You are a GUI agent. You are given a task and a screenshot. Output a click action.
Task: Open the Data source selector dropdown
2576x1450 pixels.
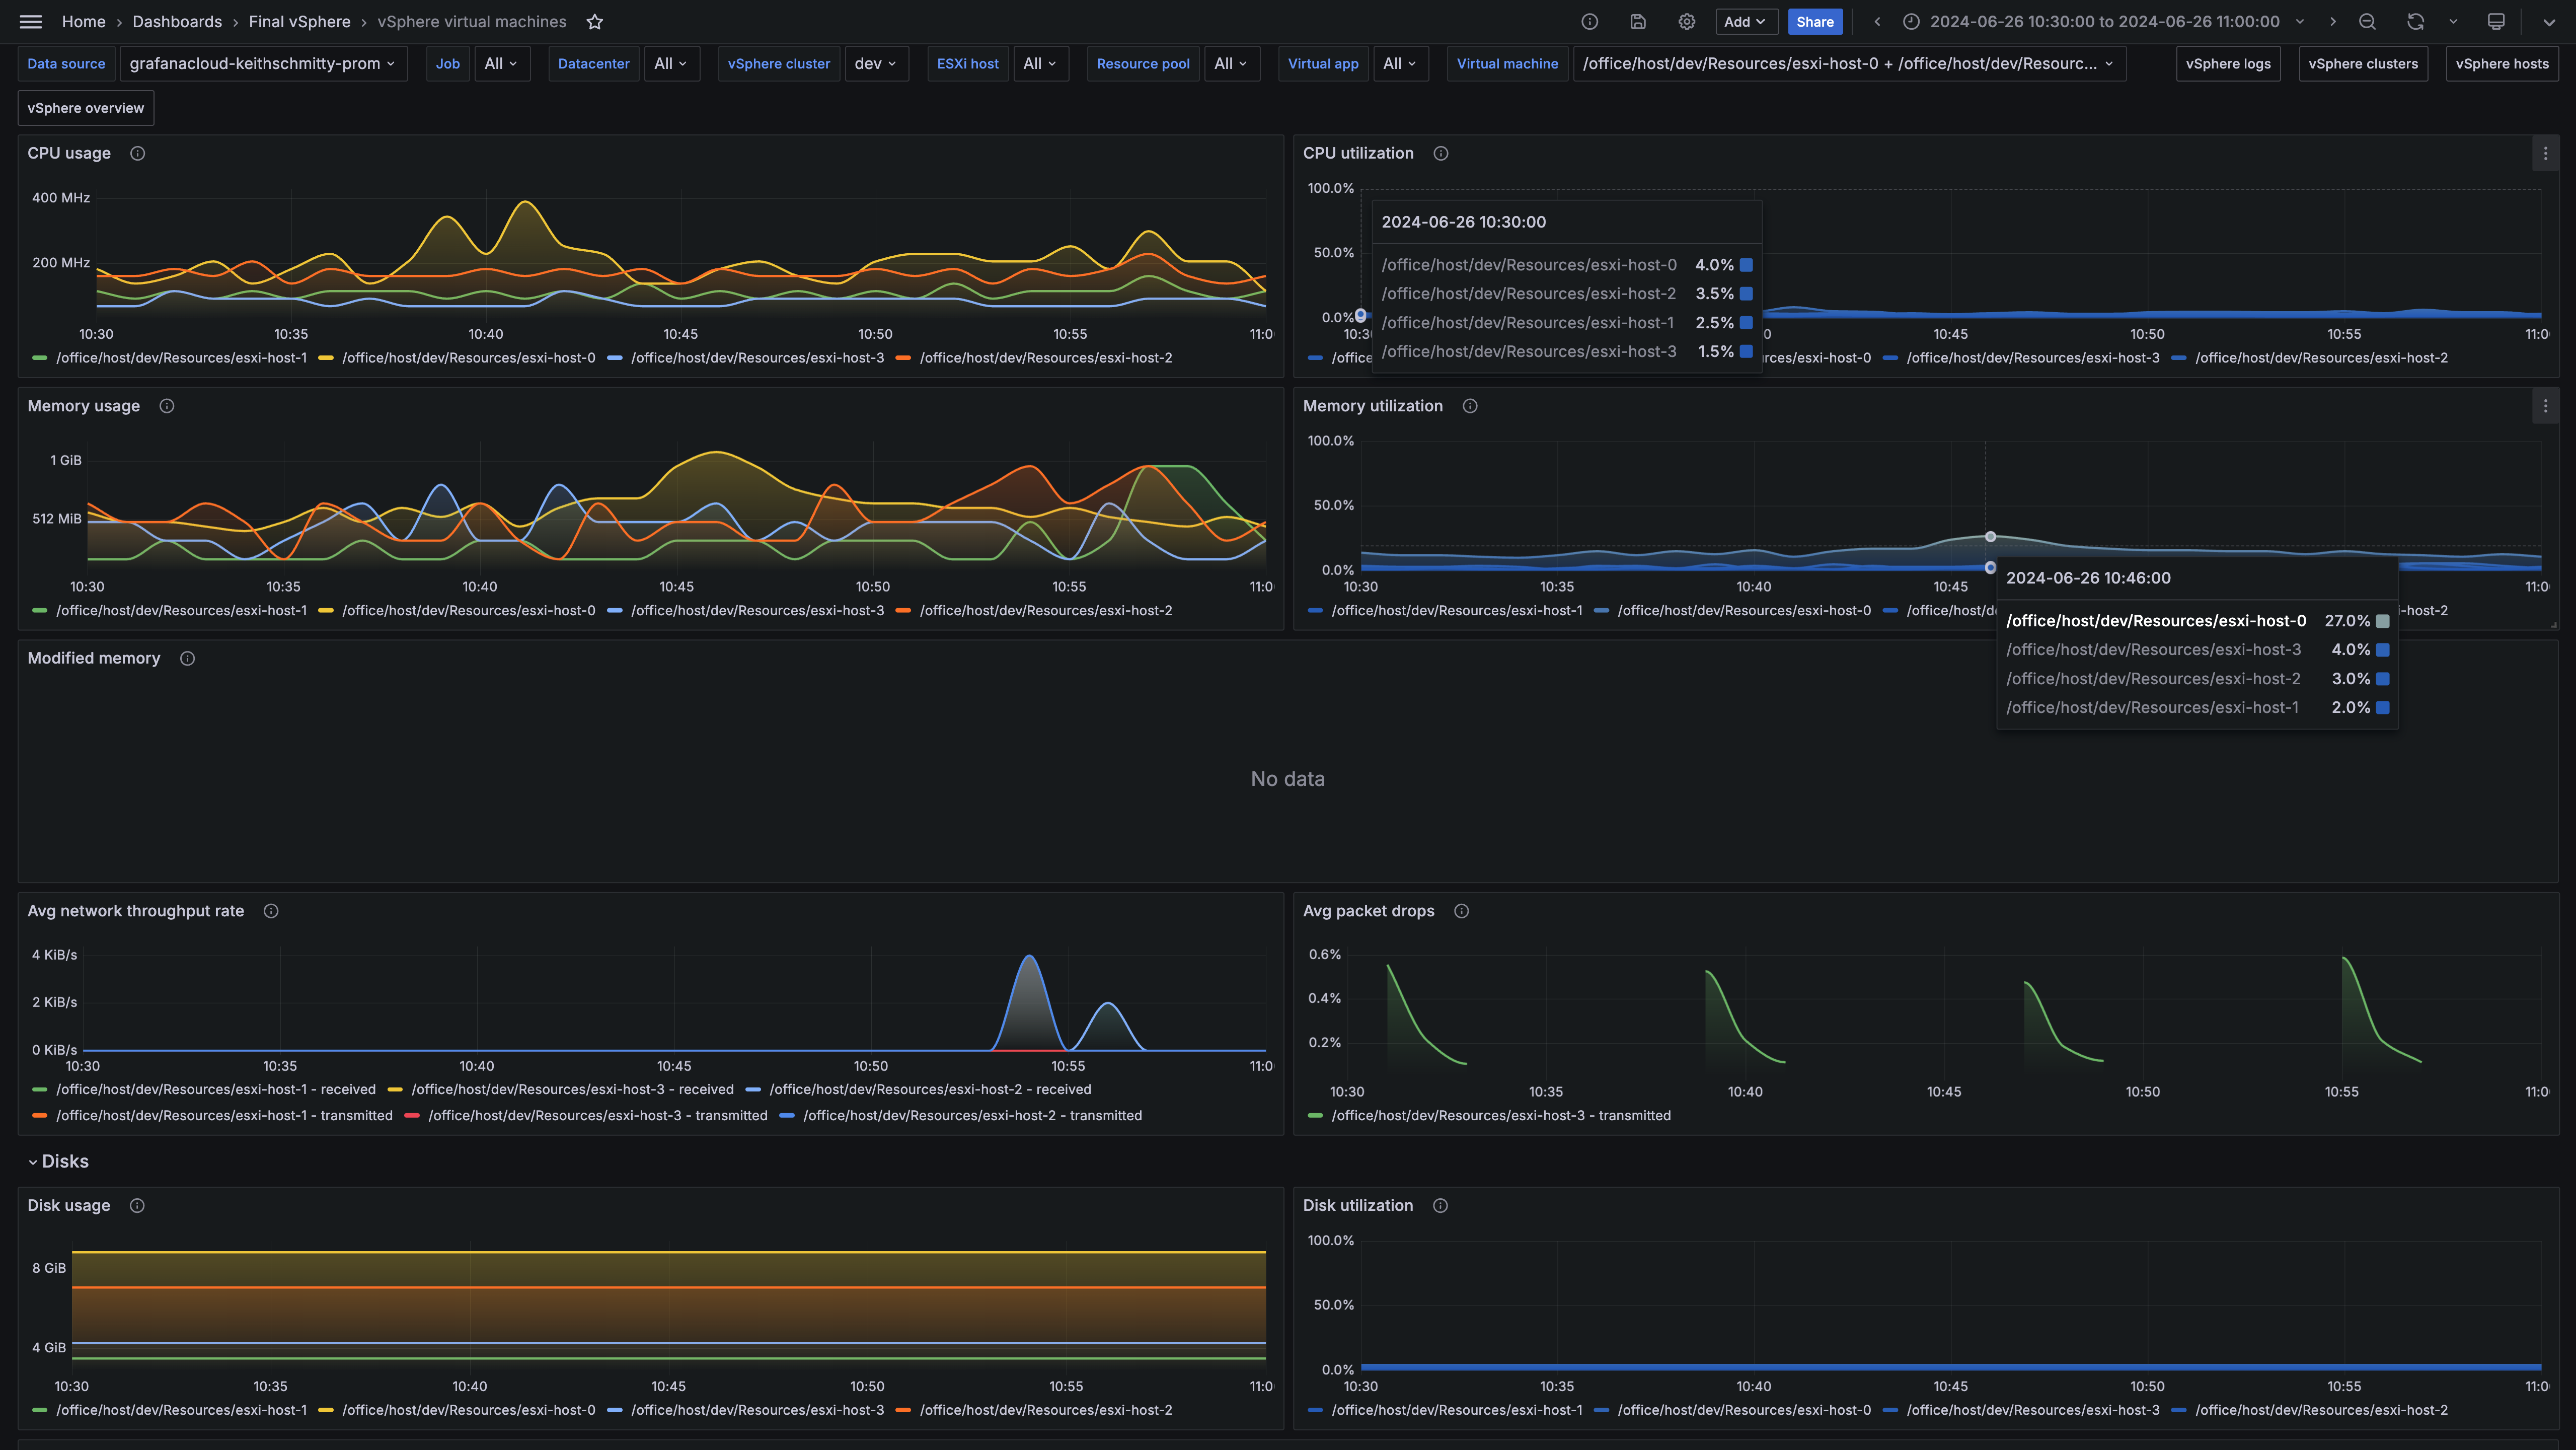pyautogui.click(x=262, y=64)
